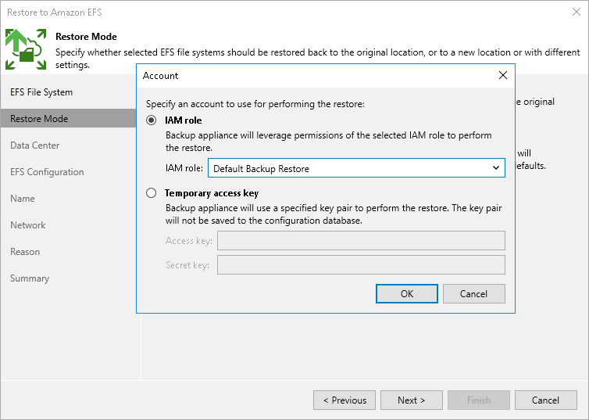This screenshot has width=589, height=420.
Task: Click the Secret key input field
Action: (x=361, y=265)
